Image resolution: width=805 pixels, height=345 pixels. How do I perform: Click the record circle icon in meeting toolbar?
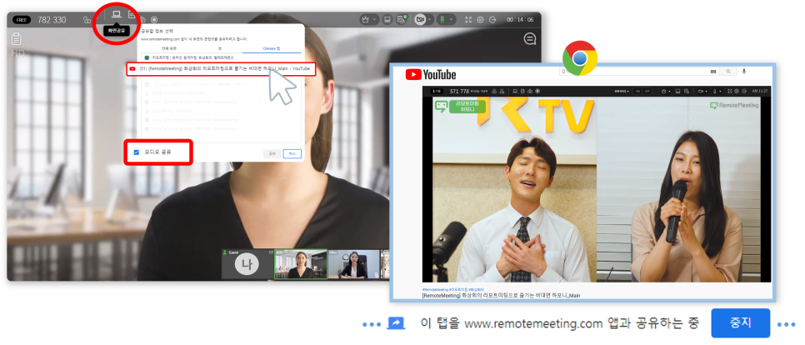[154, 20]
